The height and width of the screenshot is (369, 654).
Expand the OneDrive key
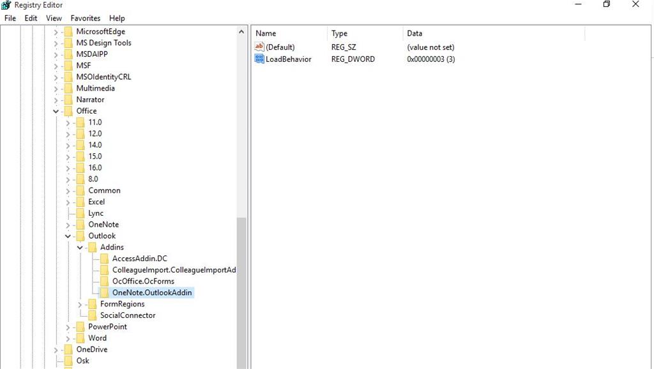[56, 350]
